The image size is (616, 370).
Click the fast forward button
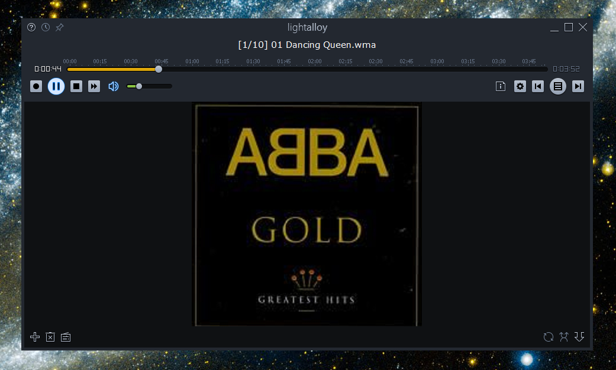click(94, 86)
